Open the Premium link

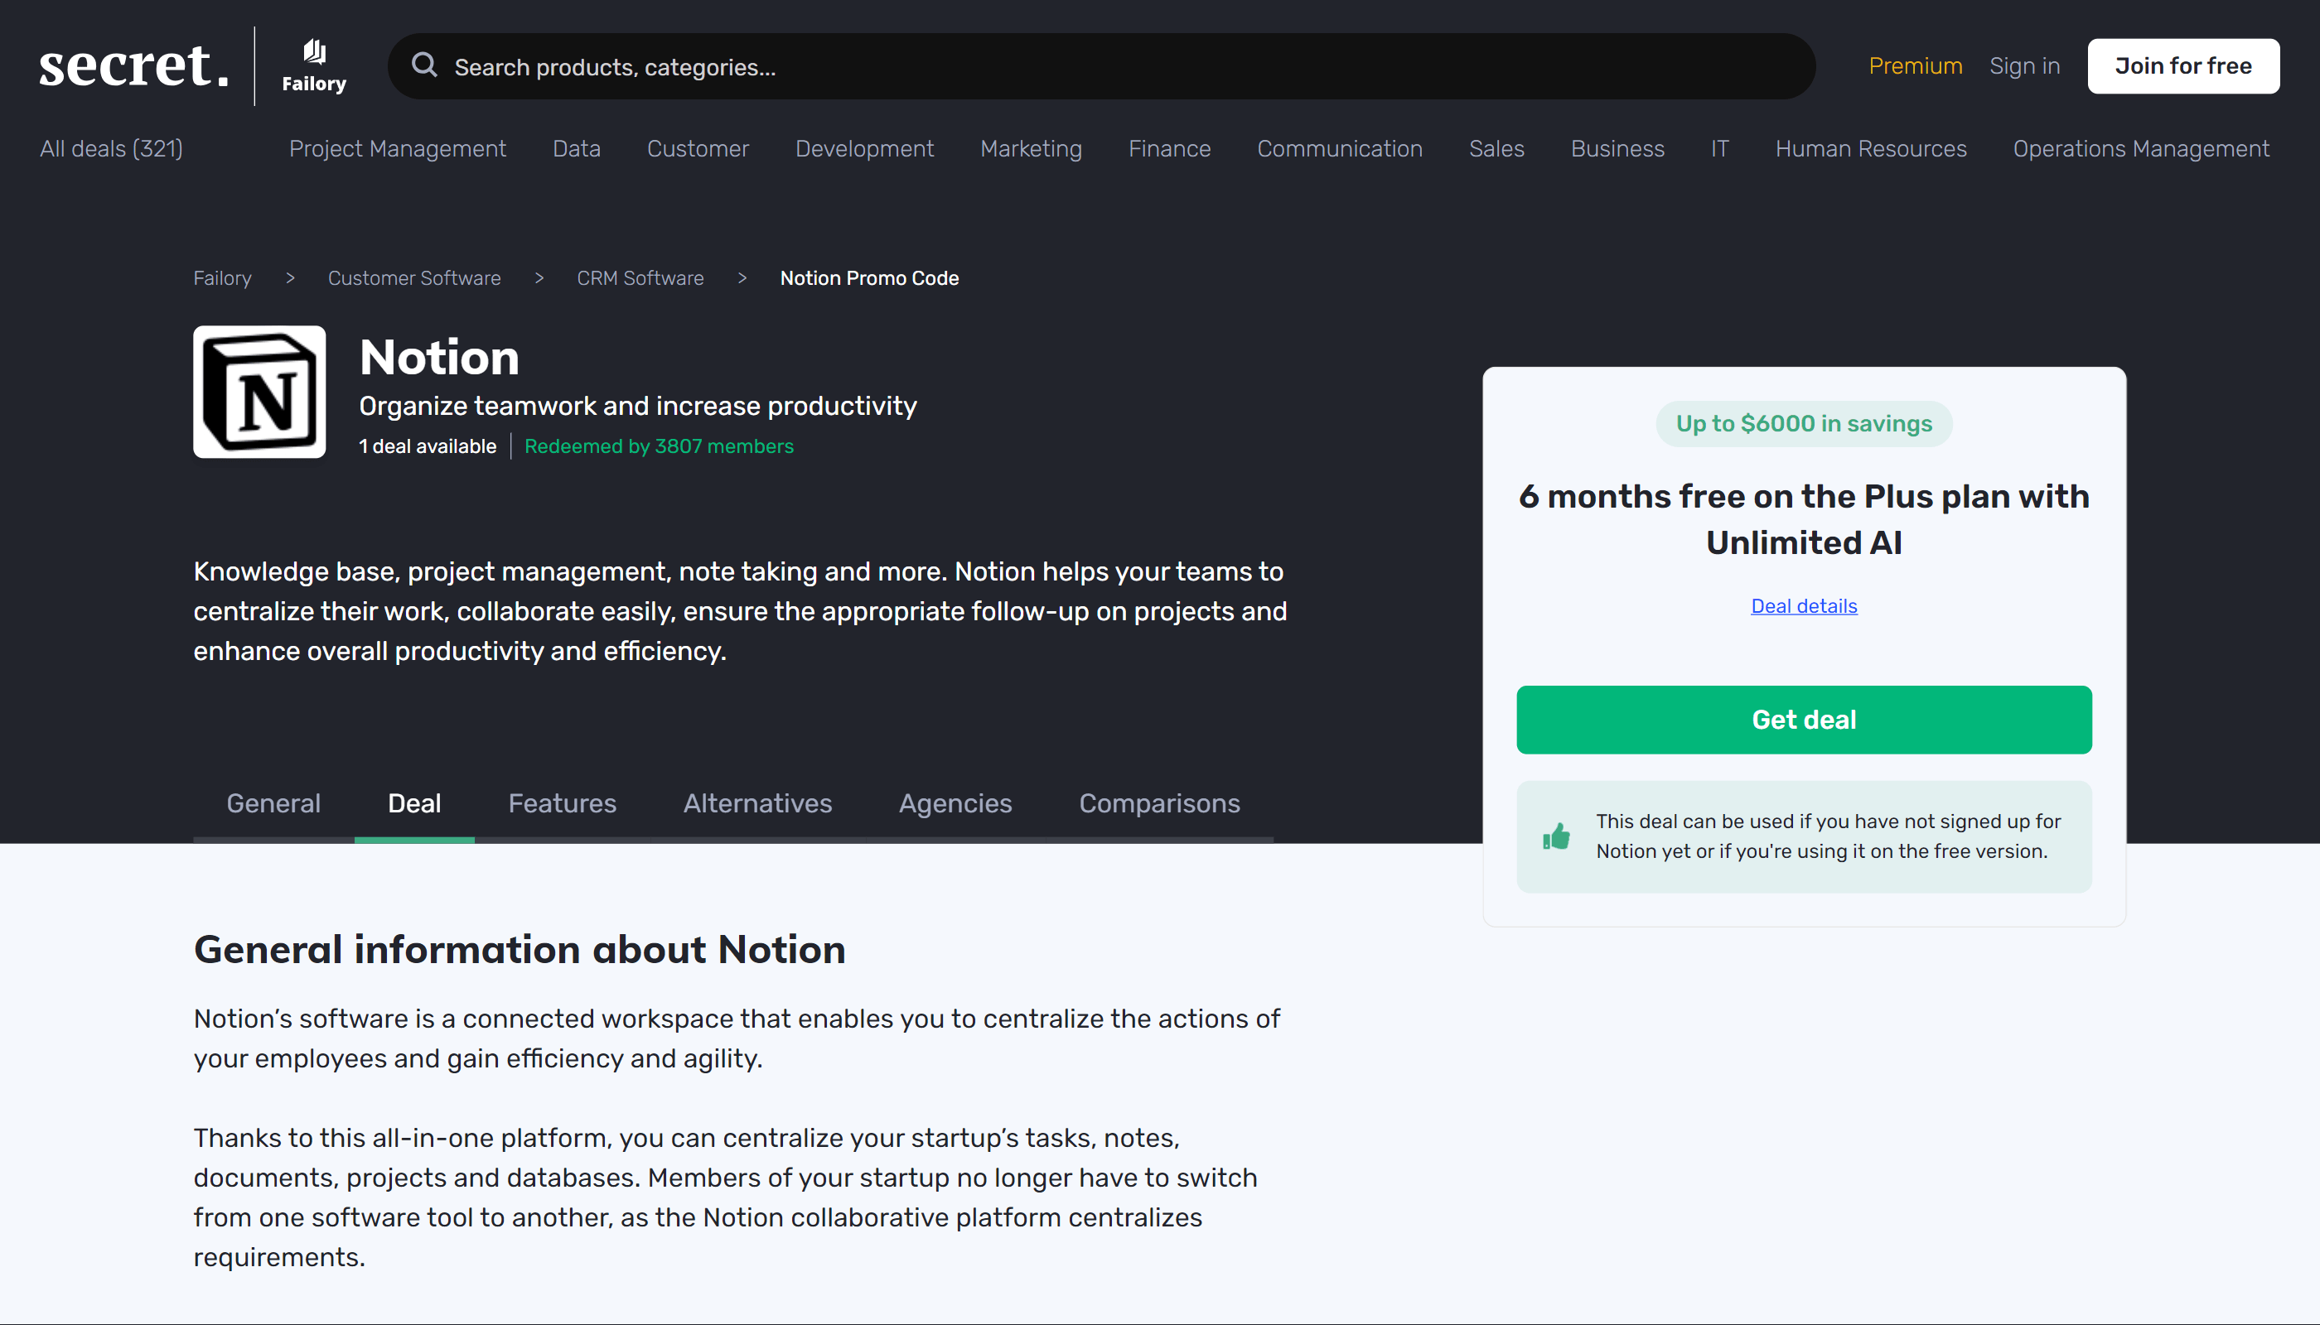pyautogui.click(x=1915, y=65)
